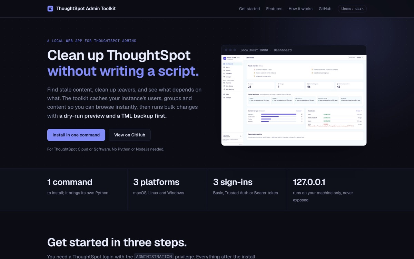
Task: Click the '127.0.0.1' stat heading
Action: (x=309, y=182)
